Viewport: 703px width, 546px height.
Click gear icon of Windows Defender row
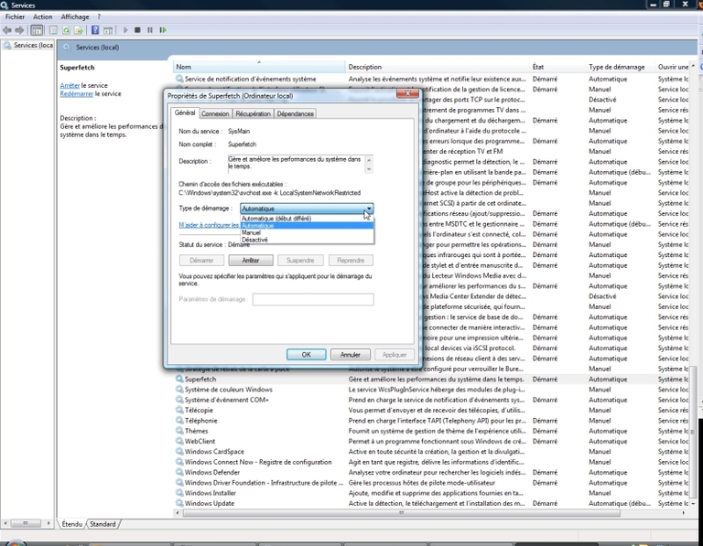[179, 472]
